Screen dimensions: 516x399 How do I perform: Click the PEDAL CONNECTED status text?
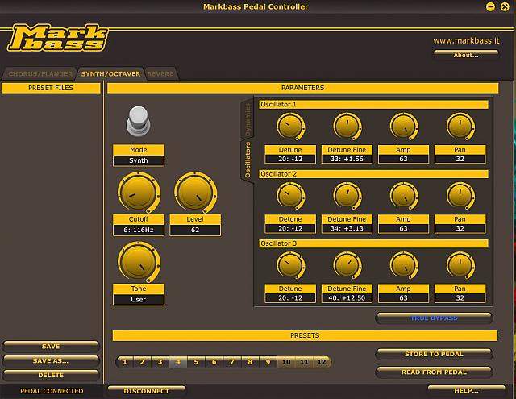[x=52, y=391]
